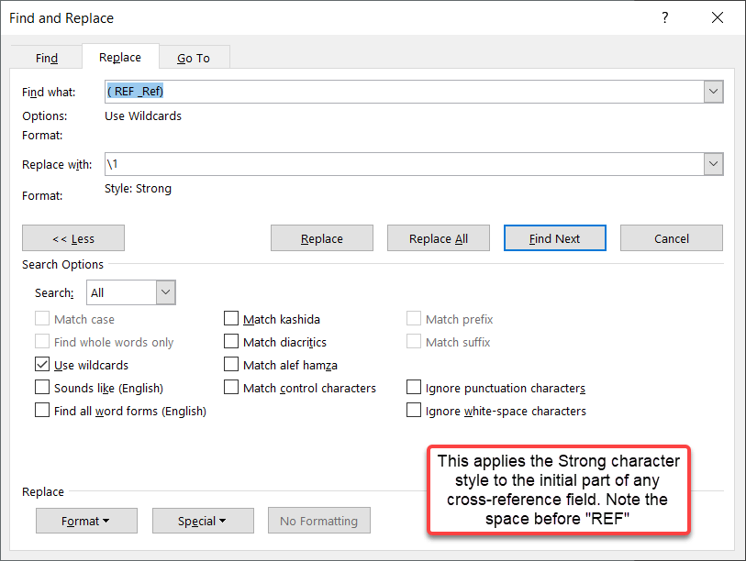Uncheck the Use wildcards checkbox
Image resolution: width=746 pixels, height=561 pixels.
point(42,365)
